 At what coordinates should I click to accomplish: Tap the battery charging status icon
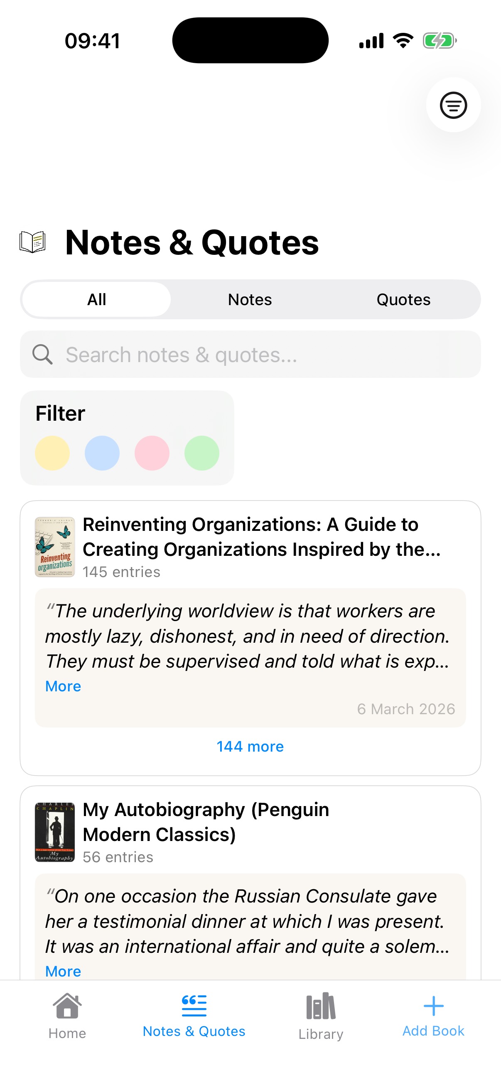point(439,41)
